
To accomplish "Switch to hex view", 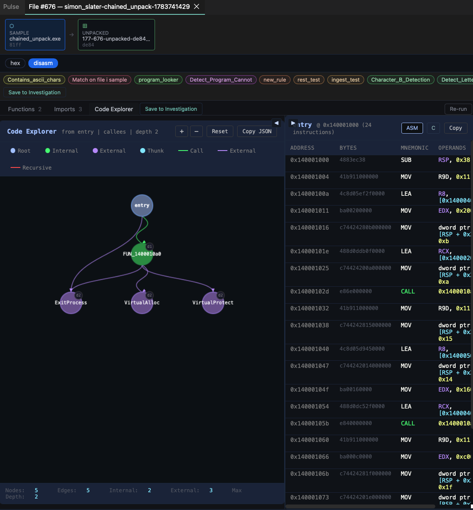I will click(x=15, y=63).
